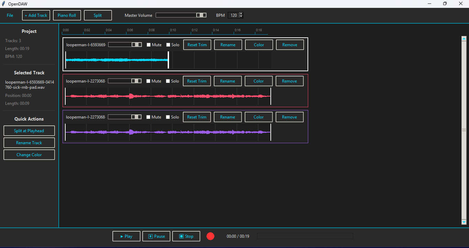Select the red waveform clip
The width and height of the screenshot is (469, 248).
tap(168, 96)
